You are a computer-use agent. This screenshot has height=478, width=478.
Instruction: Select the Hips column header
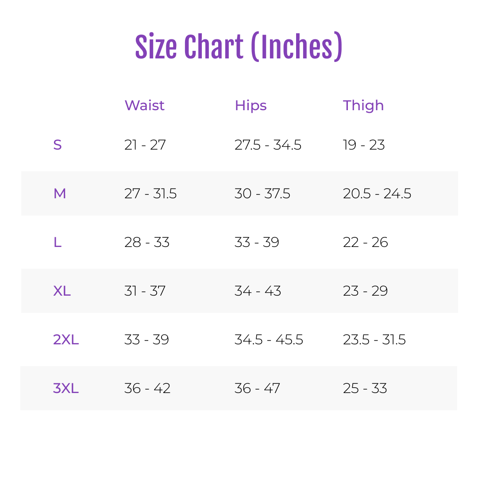pos(251,106)
